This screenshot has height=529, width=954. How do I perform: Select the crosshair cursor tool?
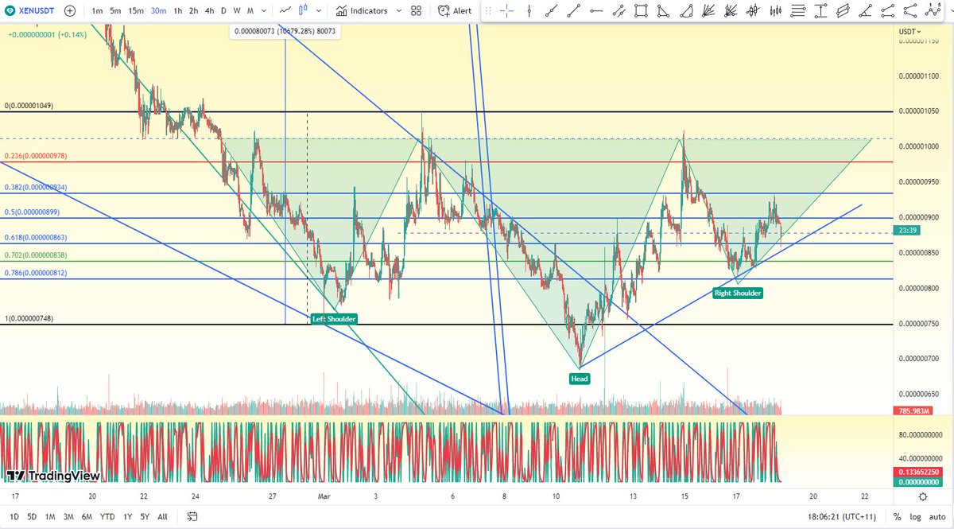506,11
